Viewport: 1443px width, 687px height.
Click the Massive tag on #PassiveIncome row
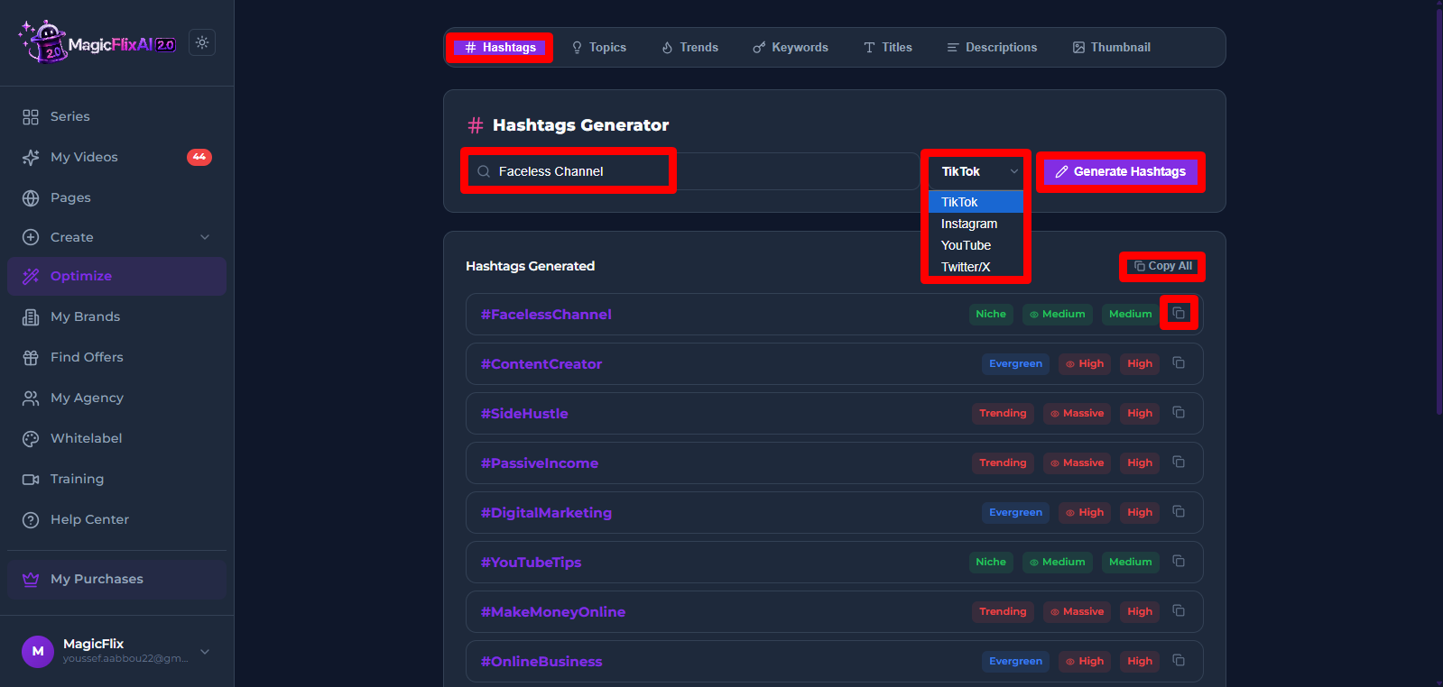click(x=1078, y=463)
